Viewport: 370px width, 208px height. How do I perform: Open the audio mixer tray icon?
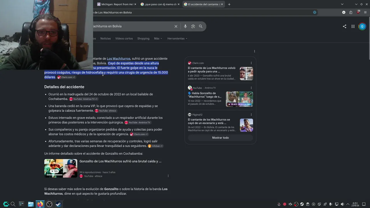click(291, 204)
